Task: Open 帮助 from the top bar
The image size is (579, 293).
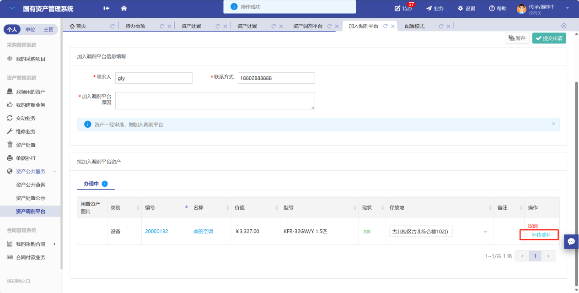Action: pyautogui.click(x=498, y=8)
